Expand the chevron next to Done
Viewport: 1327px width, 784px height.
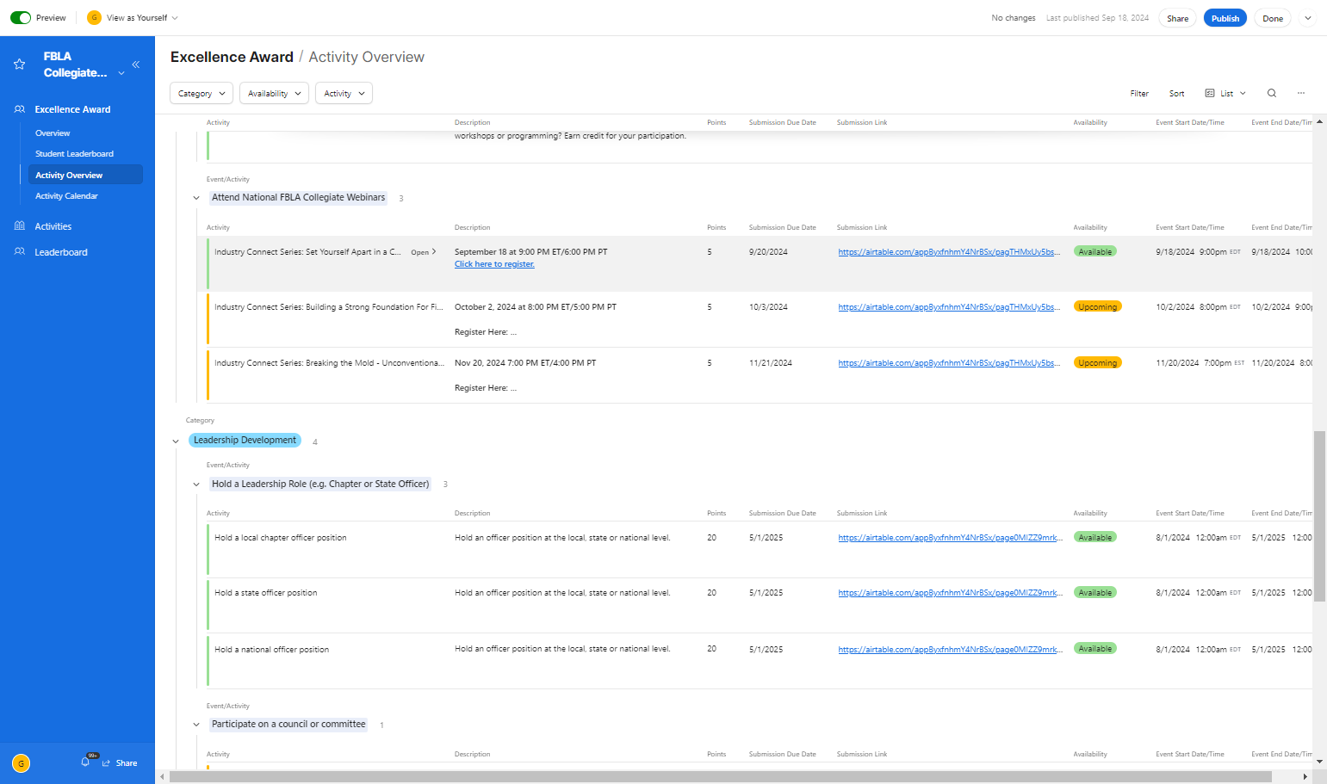click(1308, 18)
